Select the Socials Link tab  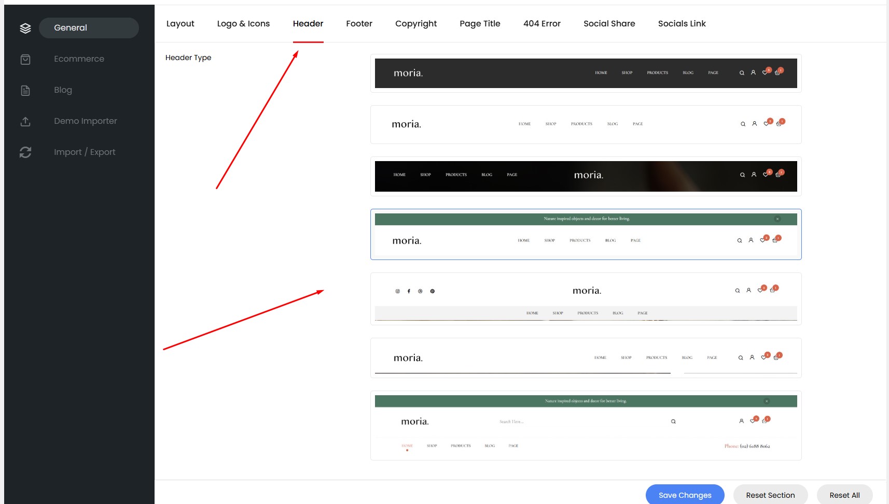point(682,24)
